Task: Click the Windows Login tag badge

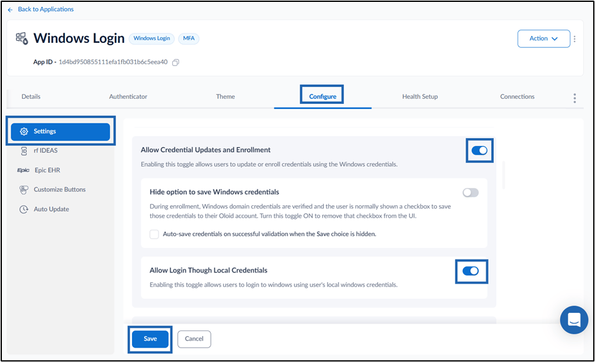Action: coord(152,38)
